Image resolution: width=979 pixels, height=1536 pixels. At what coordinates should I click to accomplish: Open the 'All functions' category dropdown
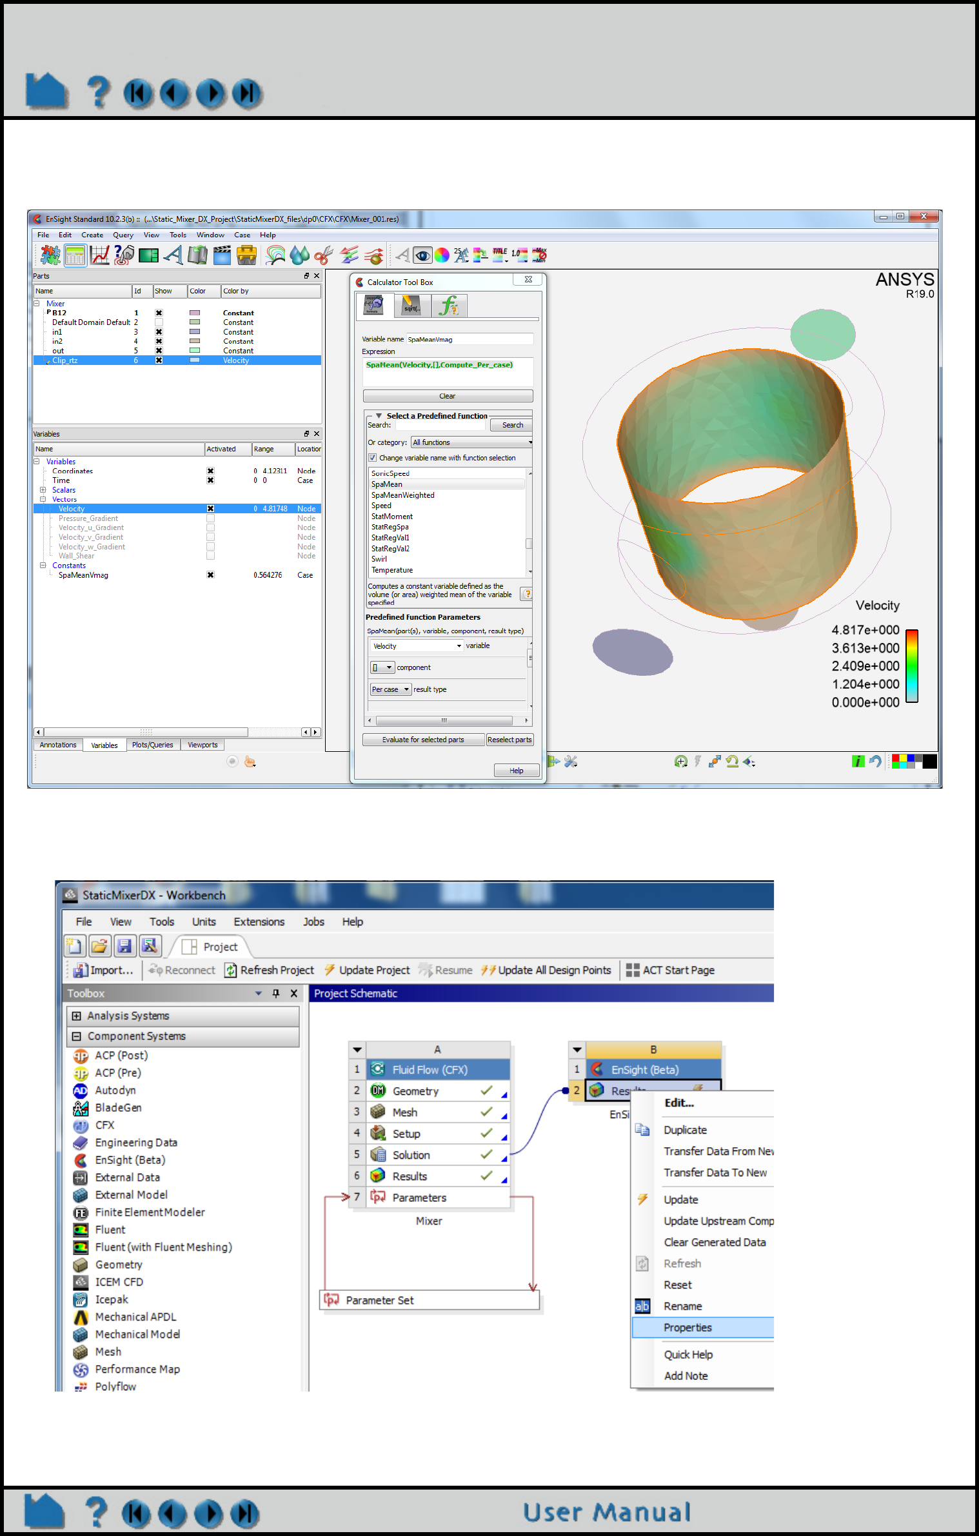(x=472, y=442)
